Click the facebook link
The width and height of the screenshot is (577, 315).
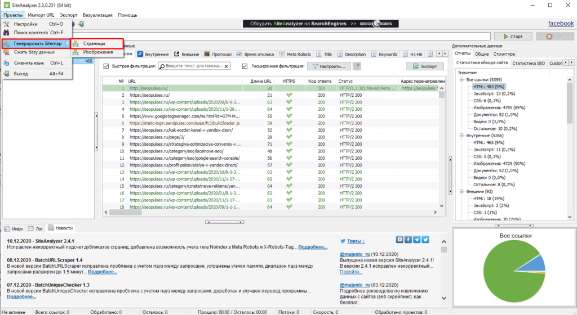click(561, 24)
